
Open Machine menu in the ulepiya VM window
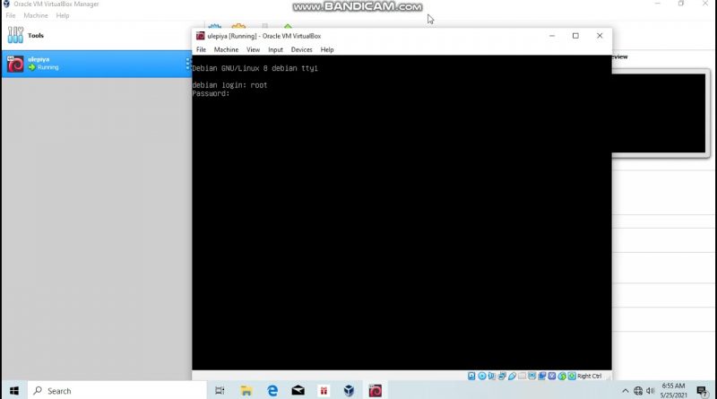tap(226, 49)
